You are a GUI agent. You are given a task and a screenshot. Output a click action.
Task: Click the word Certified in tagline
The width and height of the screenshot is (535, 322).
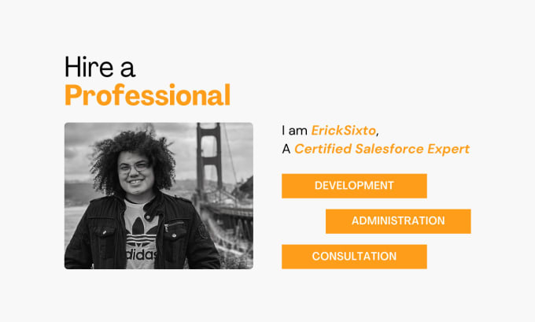click(x=323, y=149)
